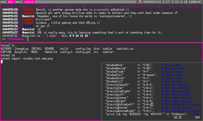Click config.yml in the file listing
203x121 pixels.
83,52
